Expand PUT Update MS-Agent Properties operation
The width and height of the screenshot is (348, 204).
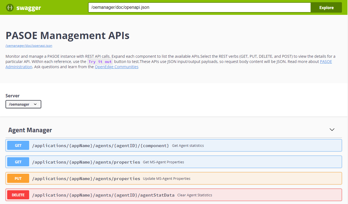[x=174, y=178]
